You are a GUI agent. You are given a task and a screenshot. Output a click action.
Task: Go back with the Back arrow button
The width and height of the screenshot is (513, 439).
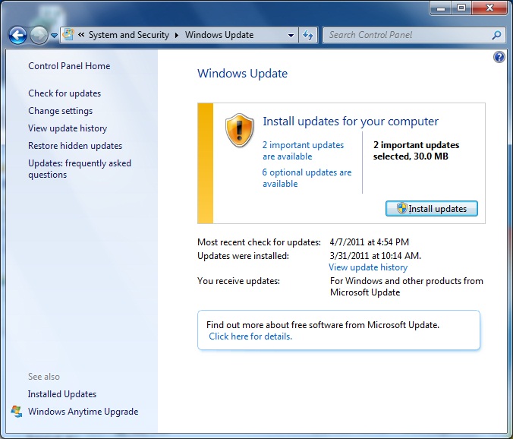point(17,35)
